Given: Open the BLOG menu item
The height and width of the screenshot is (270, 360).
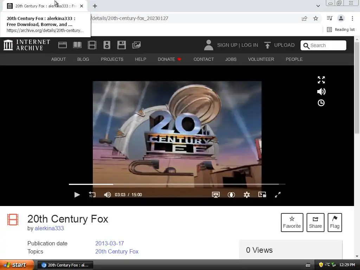Looking at the screenshot, I should click(83, 59).
